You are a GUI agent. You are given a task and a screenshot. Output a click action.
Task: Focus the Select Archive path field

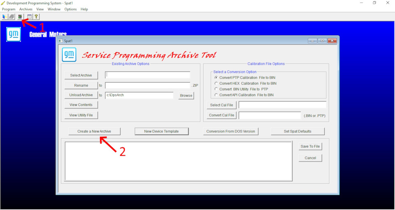point(148,75)
